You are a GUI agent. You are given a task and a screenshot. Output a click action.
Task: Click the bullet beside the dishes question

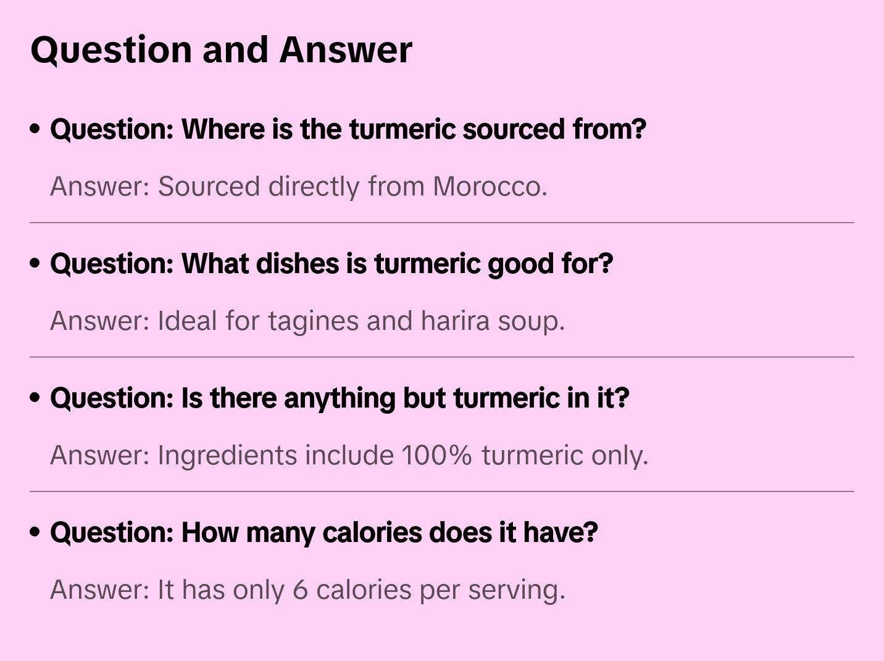click(x=35, y=263)
